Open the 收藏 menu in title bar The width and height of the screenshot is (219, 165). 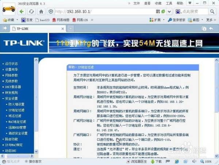click(158, 3)
